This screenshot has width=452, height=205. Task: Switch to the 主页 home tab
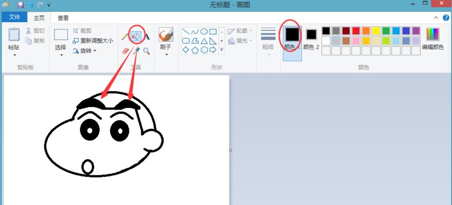pos(39,18)
